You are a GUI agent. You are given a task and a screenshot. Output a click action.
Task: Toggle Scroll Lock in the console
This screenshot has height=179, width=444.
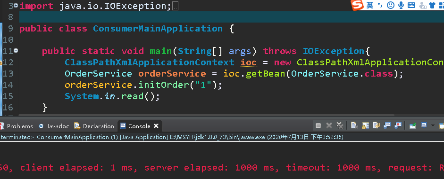365,126
